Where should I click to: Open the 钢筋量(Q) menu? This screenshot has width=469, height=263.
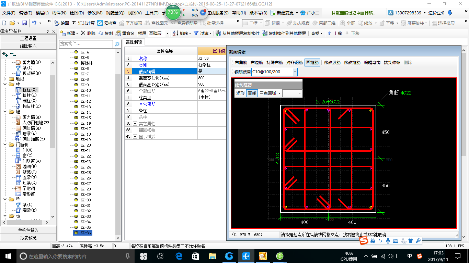pyautogui.click(x=115, y=13)
